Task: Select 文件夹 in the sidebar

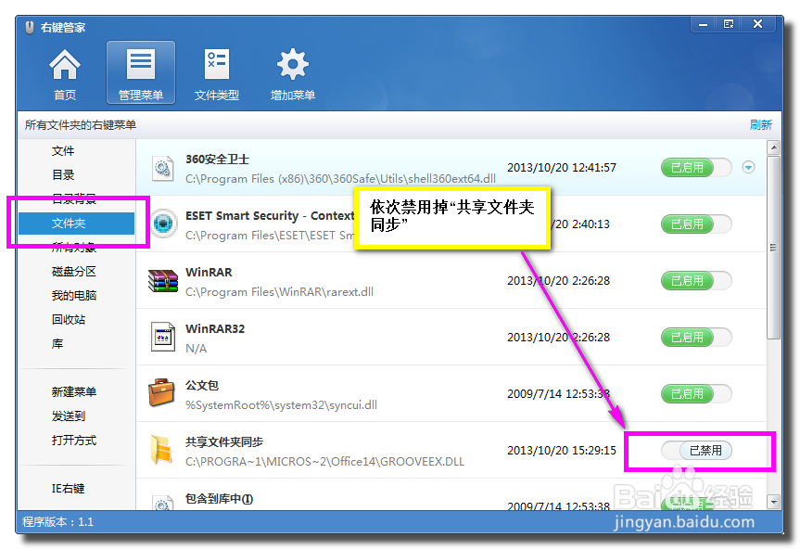Action: (77, 224)
